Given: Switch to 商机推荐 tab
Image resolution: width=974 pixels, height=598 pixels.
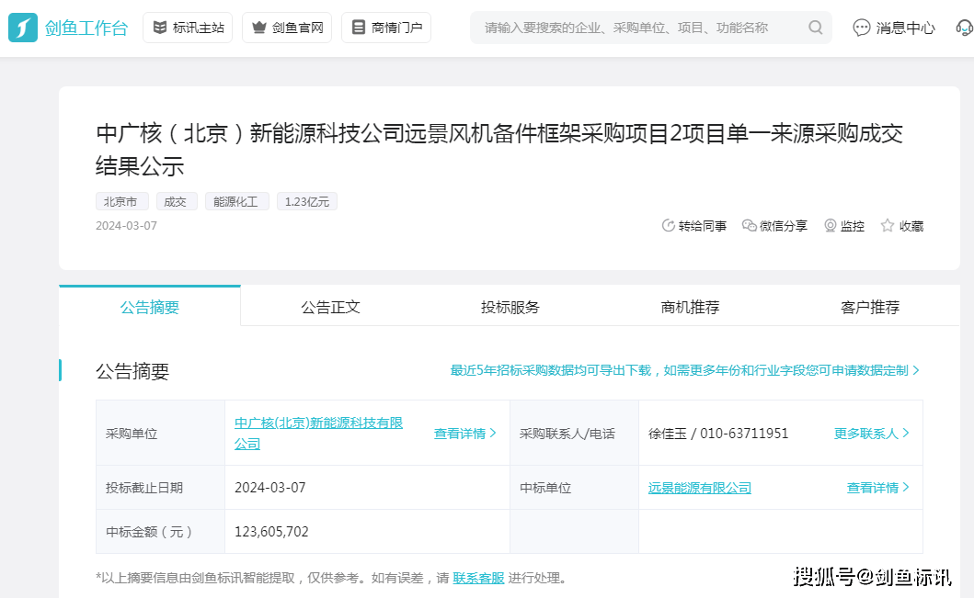Looking at the screenshot, I should pyautogui.click(x=690, y=307).
